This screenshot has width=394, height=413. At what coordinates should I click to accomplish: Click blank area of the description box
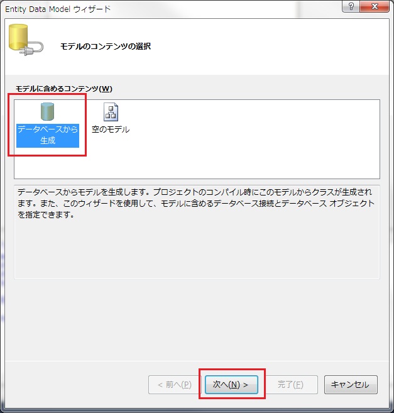pyautogui.click(x=197, y=249)
